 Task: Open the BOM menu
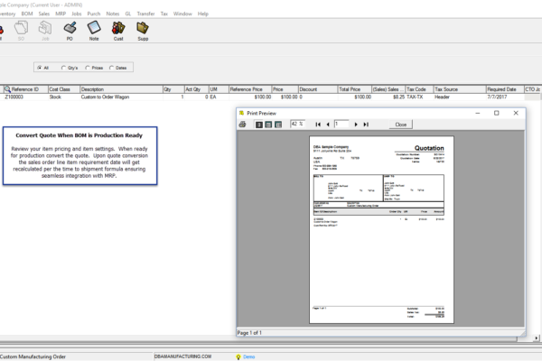click(27, 14)
